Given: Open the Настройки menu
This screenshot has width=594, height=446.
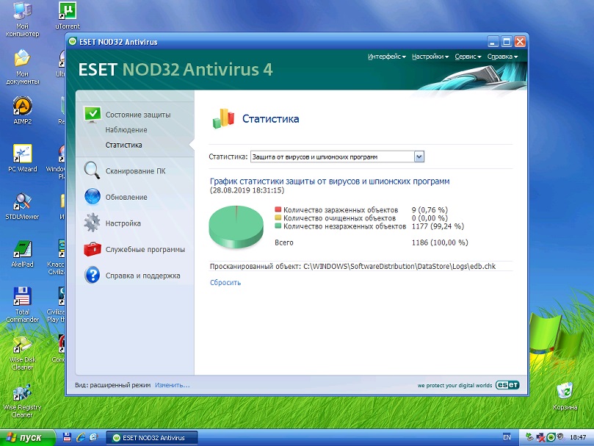Looking at the screenshot, I should 430,57.
